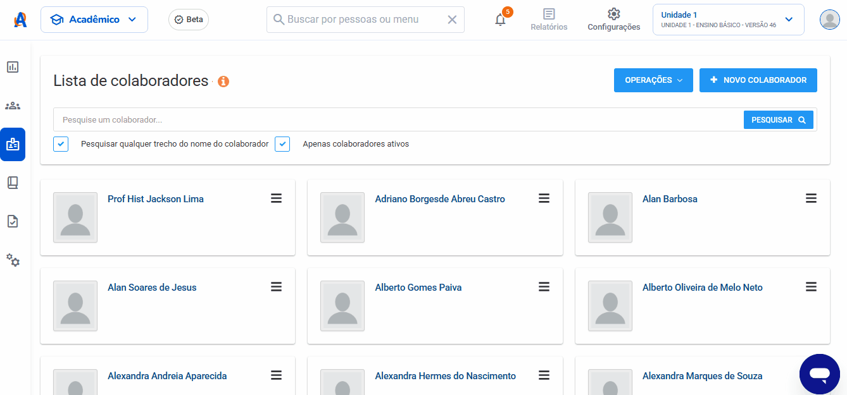847x395 pixels.
Task: Expand the Acadêmico module dropdown
Action: click(x=94, y=20)
